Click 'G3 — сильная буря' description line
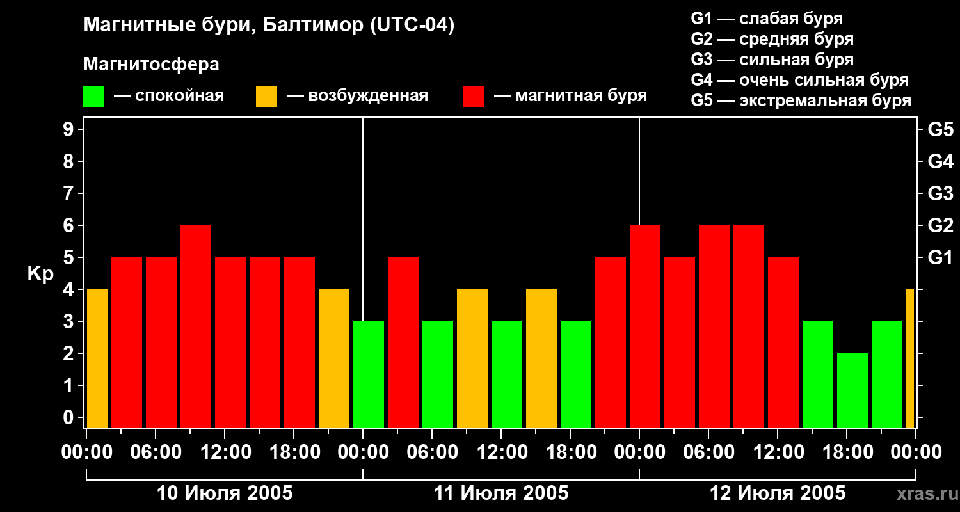 (x=772, y=60)
